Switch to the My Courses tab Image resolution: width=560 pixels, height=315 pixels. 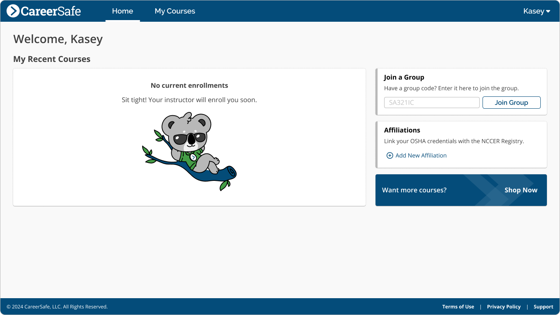coord(175,11)
